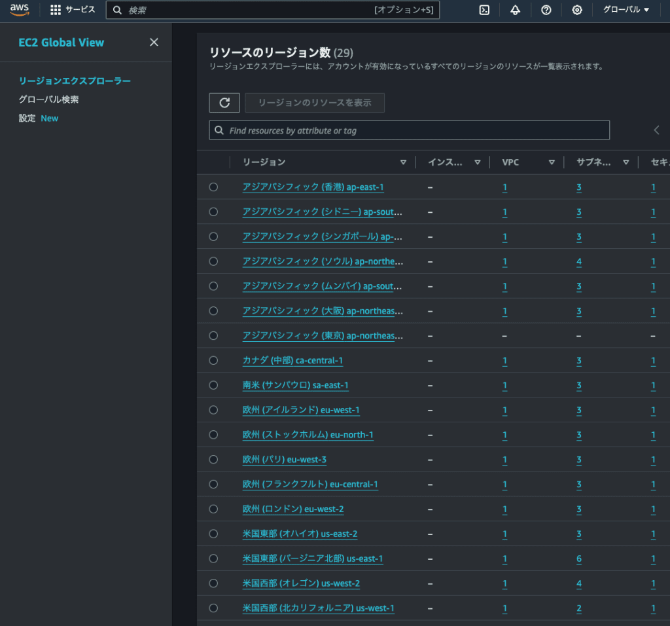The width and height of the screenshot is (670, 626).
Task: Open 米国西部 (北カリフォルニア) us-west-1 link
Action: (x=319, y=608)
